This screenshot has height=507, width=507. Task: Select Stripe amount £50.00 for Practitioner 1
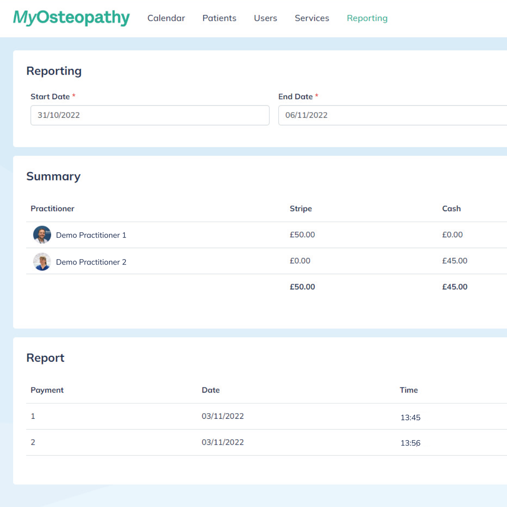302,234
